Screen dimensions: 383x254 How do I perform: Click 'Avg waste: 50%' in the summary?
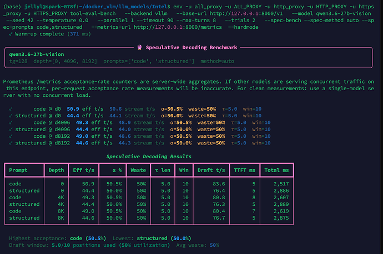(x=198, y=245)
